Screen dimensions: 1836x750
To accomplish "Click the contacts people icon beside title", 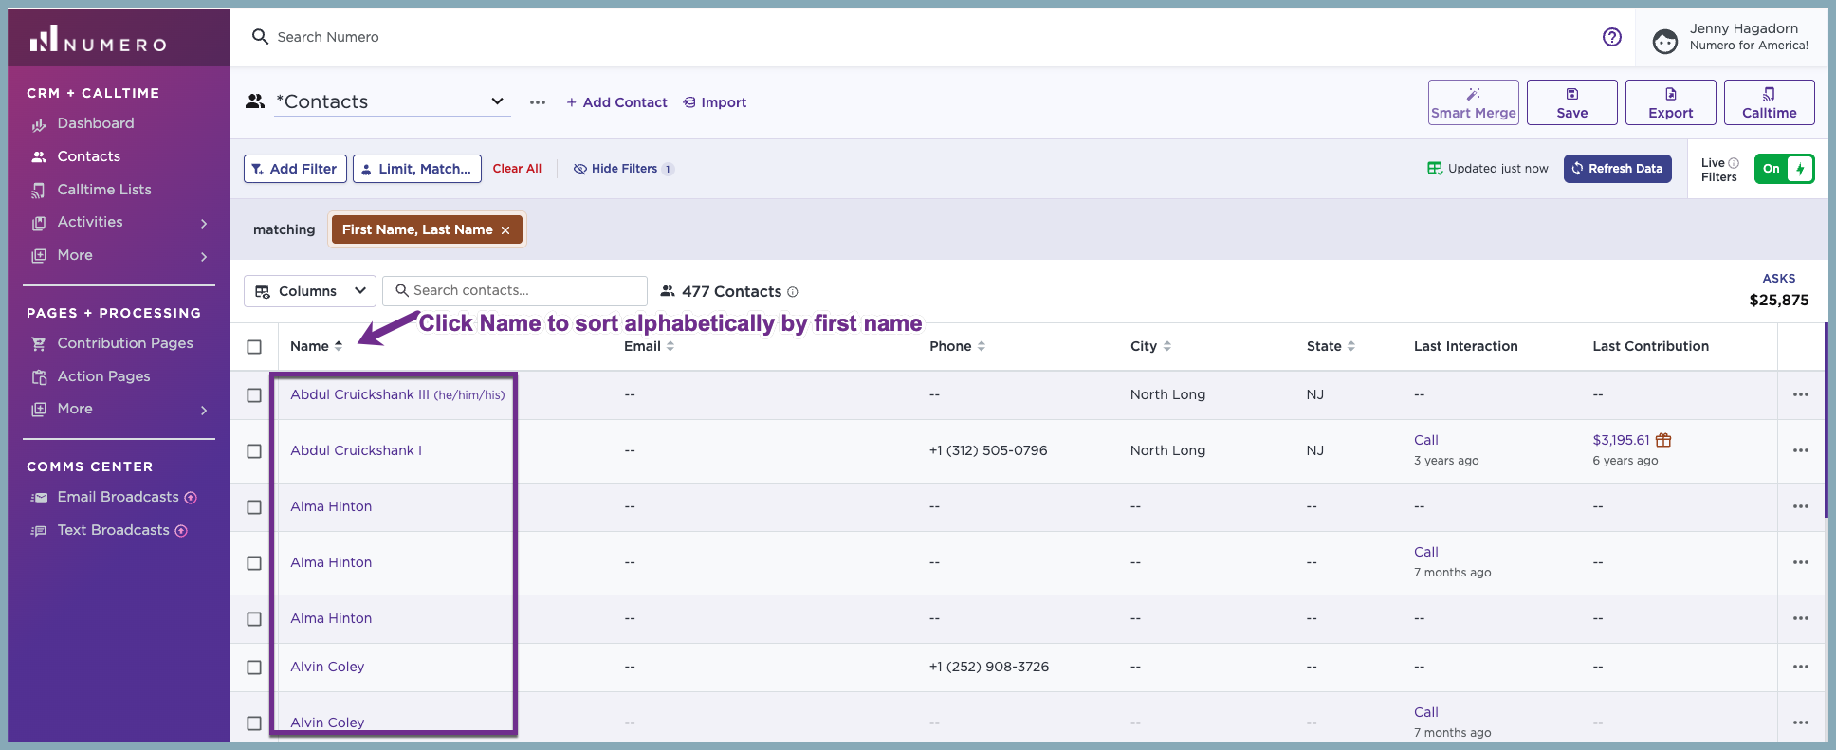I will (255, 101).
